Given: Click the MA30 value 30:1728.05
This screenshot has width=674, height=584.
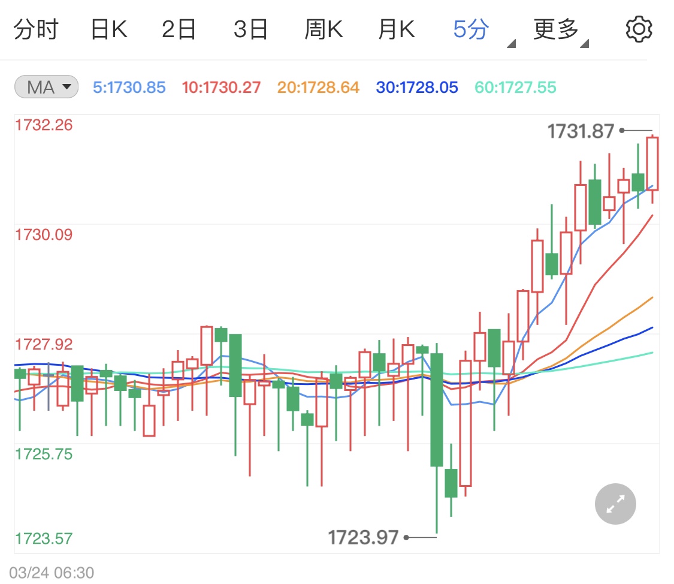Looking at the screenshot, I should pyautogui.click(x=417, y=88).
